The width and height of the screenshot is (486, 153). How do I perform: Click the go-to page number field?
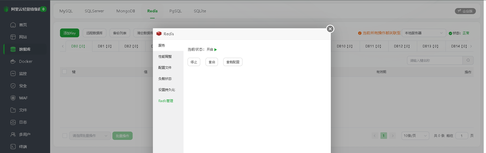pos(462,136)
